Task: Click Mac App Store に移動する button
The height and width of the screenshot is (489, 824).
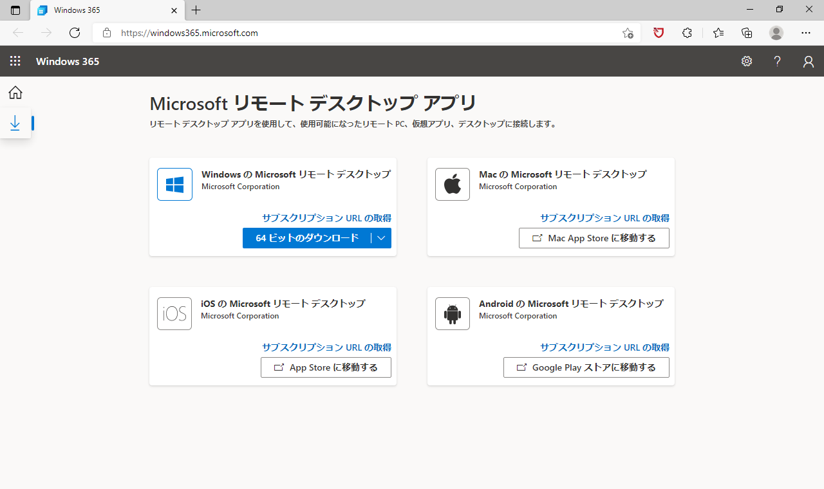Action: 594,238
